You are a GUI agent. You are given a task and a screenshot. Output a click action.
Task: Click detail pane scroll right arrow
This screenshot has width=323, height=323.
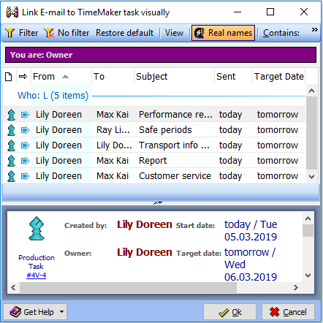(296, 288)
